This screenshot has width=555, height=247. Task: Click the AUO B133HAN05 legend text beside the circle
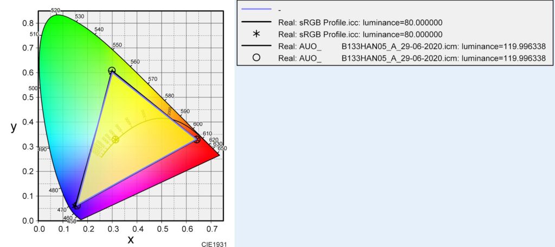coord(412,58)
